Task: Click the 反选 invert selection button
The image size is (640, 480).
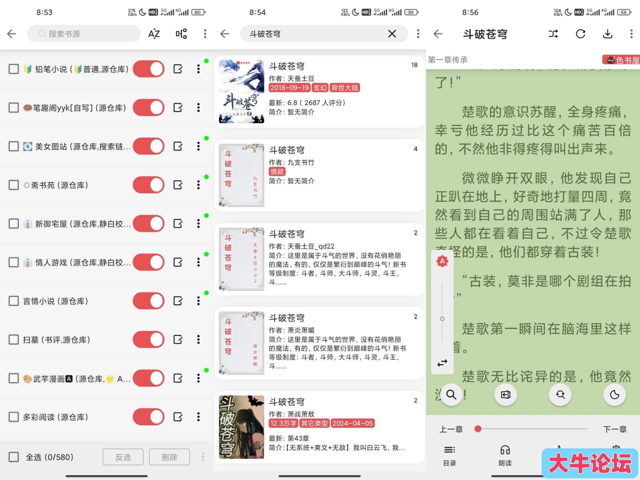Action: (123, 457)
